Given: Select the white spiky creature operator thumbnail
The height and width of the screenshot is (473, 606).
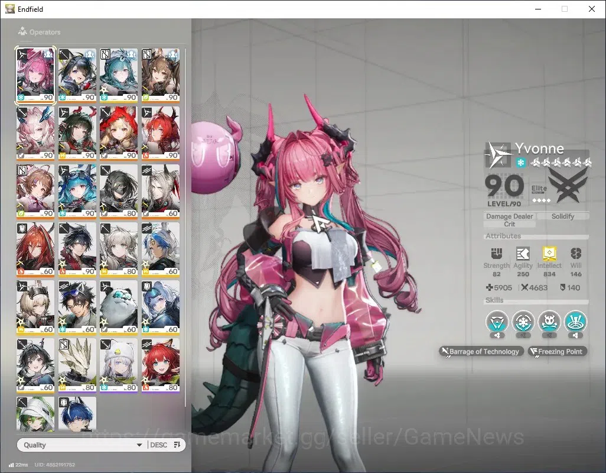Looking at the screenshot, I should 77,365.
